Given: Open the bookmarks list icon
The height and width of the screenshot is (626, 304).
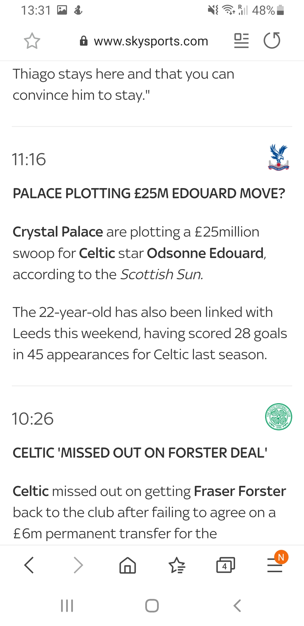Looking at the screenshot, I should point(177,565).
